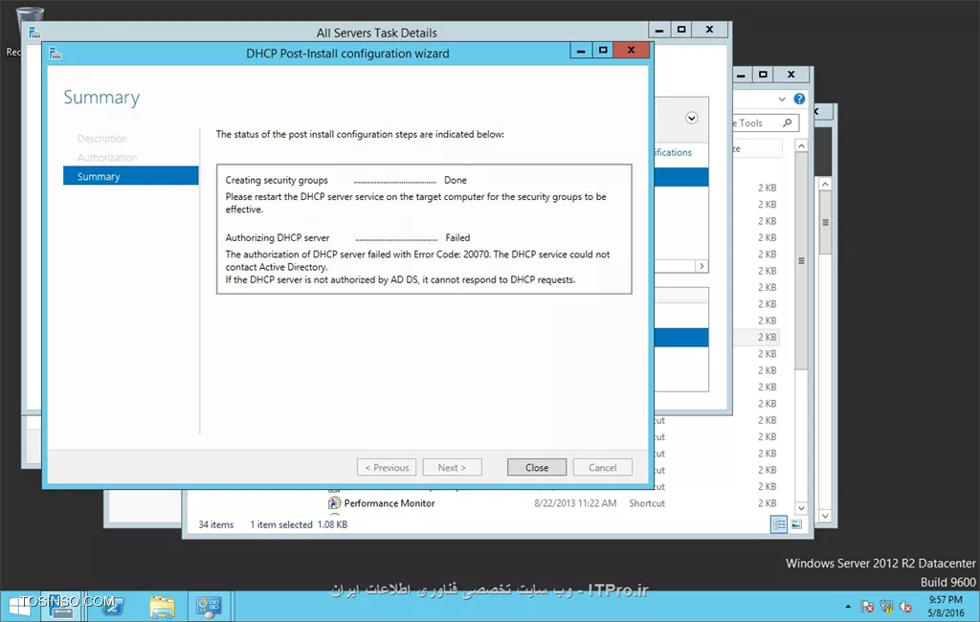
Task: Click the Summary page heading
Action: [x=101, y=98]
